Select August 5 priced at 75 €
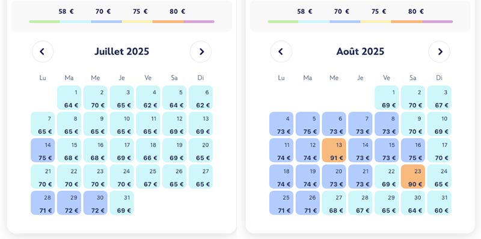Screen dimensions: 481x239 point(308,124)
